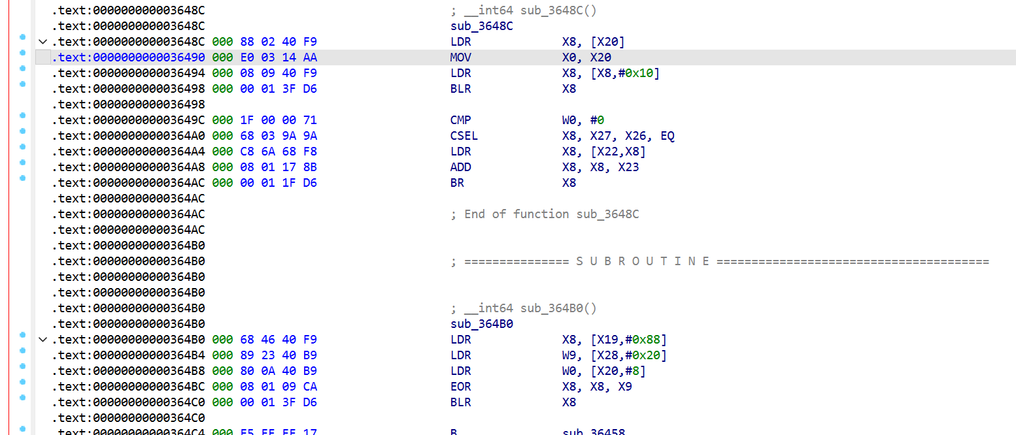The width and height of the screenshot is (1016, 435).
Task: Click the opcode bytes 08 01 09 CA
Action: (x=279, y=387)
